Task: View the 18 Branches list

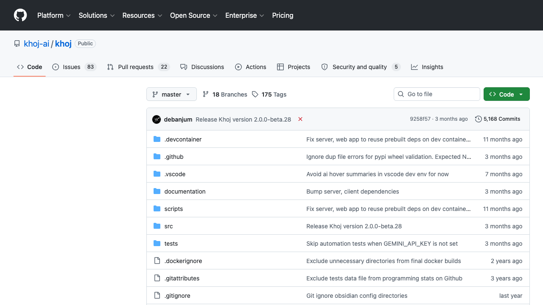Action: pyautogui.click(x=225, y=94)
